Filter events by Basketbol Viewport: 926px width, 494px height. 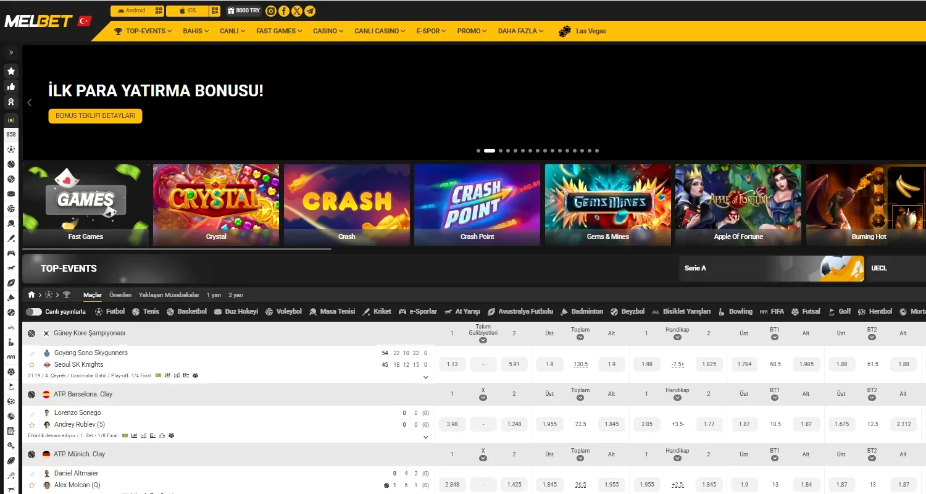coord(187,312)
